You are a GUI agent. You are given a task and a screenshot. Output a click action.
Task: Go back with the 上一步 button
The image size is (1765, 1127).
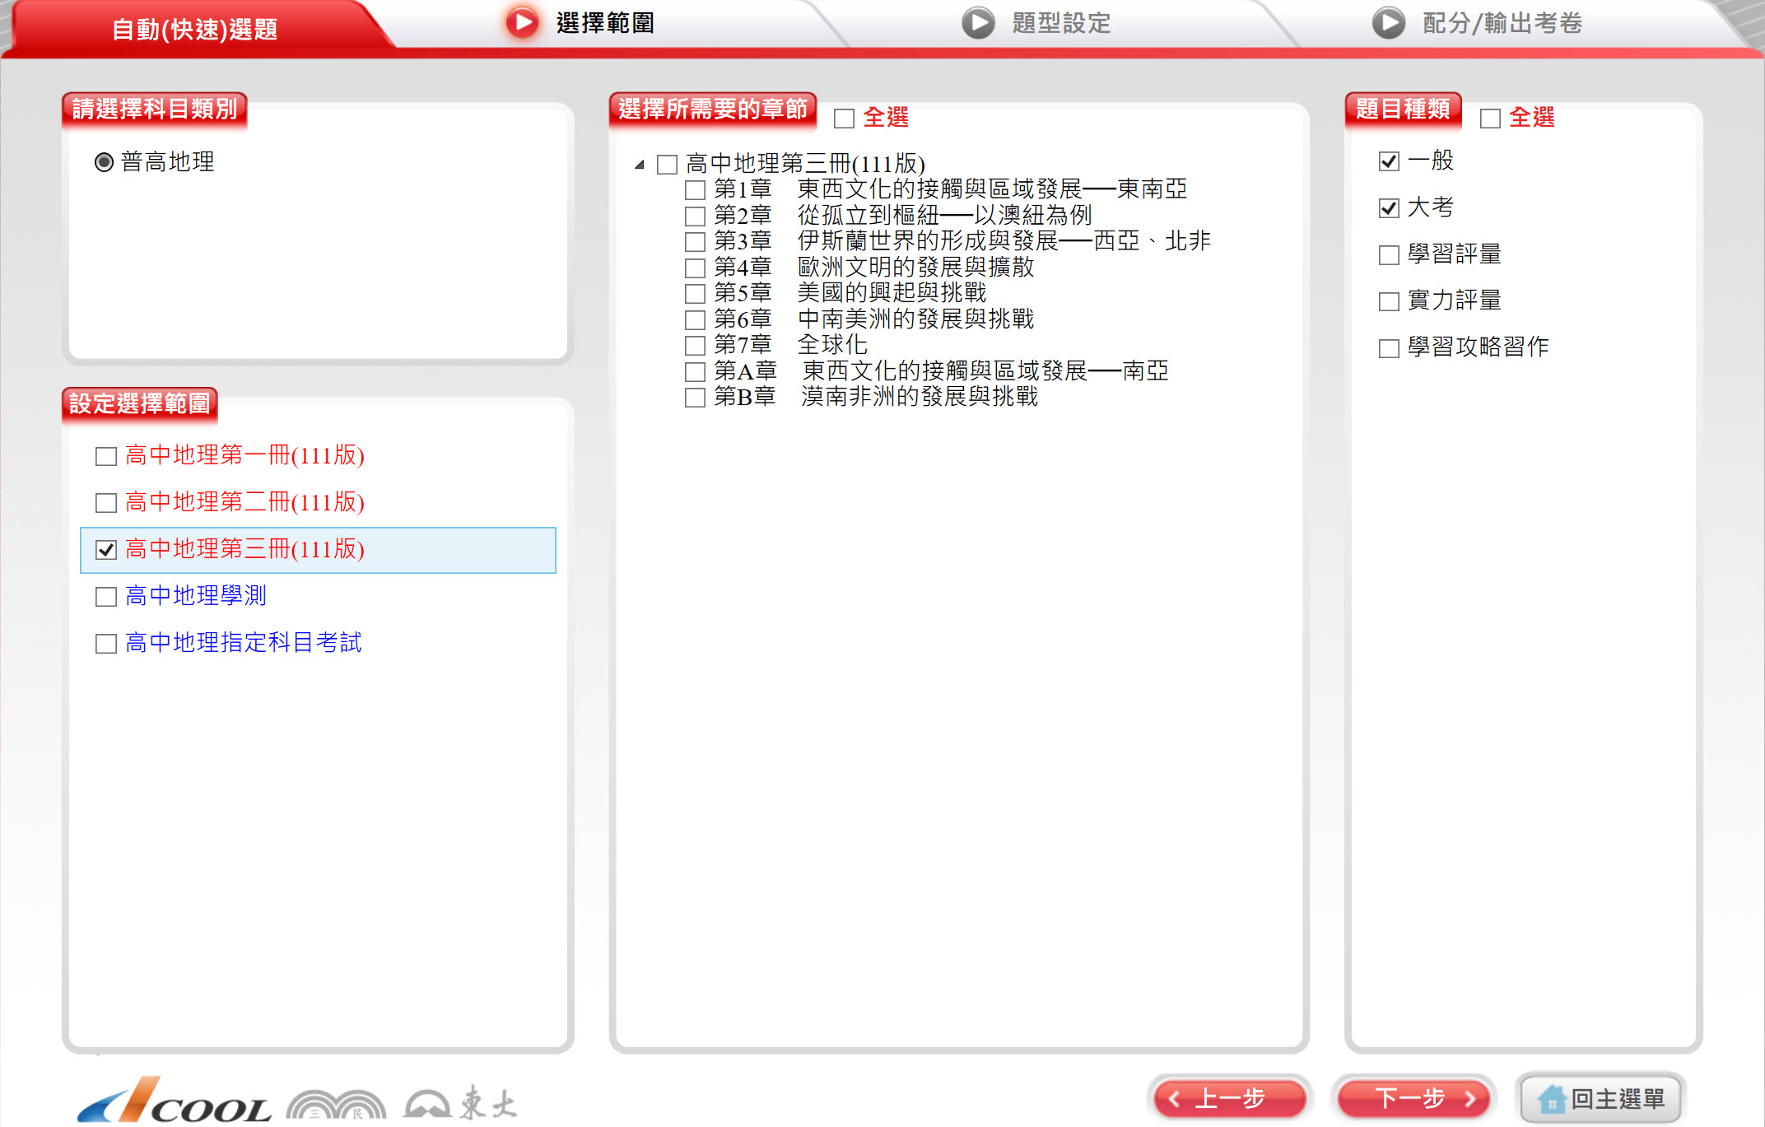1230,1098
